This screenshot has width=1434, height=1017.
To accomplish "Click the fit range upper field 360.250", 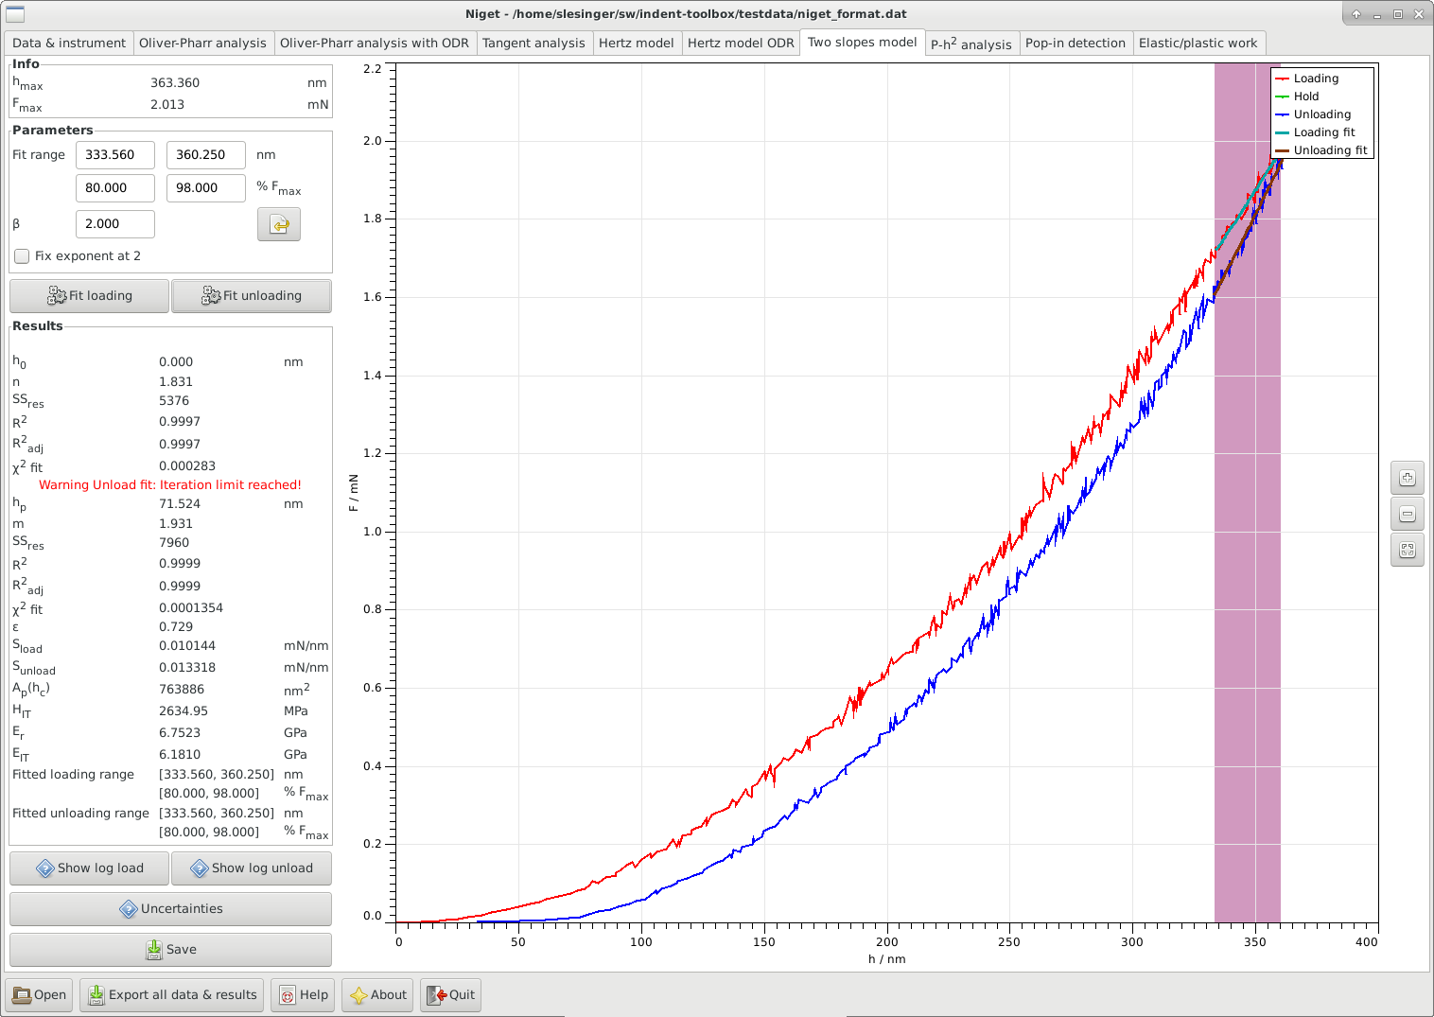I will [x=206, y=155].
